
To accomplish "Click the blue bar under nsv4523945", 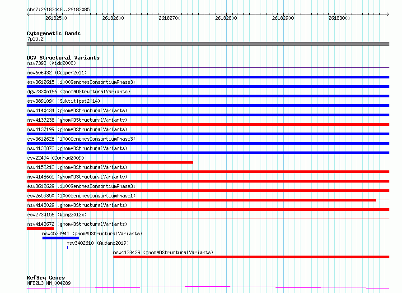I will point(61,238).
